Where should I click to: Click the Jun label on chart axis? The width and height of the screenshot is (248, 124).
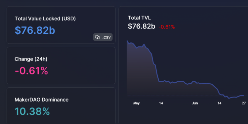tap(195, 103)
